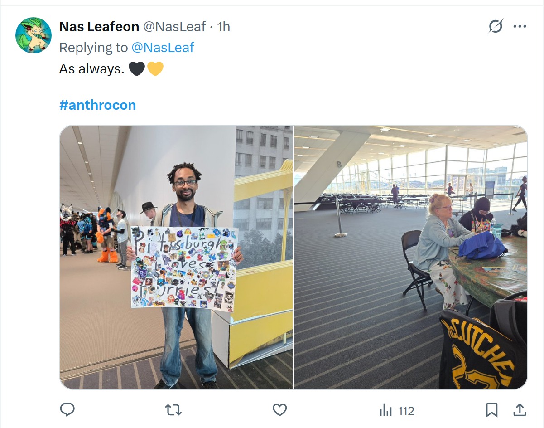
Task: Like the tweet with heart icon
Action: pos(279,410)
